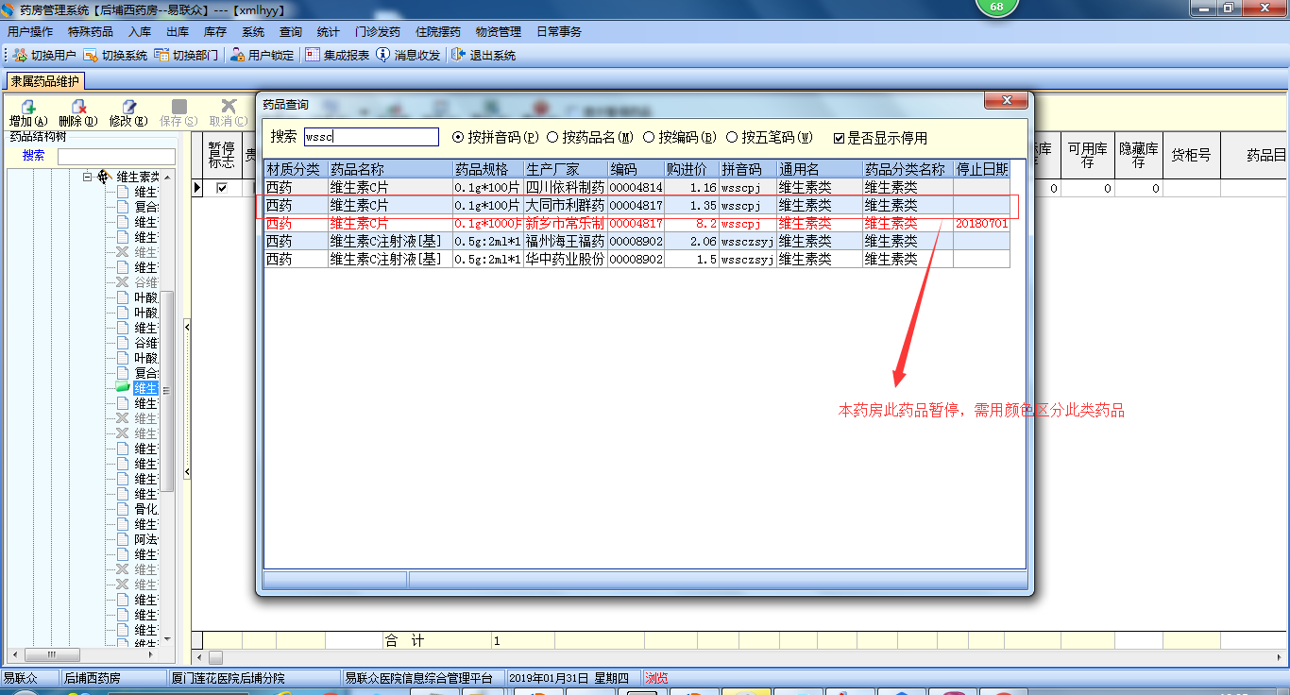Select the greyed 谷维 item marked with X
Screen dimensions: 1290x695
coord(145,282)
